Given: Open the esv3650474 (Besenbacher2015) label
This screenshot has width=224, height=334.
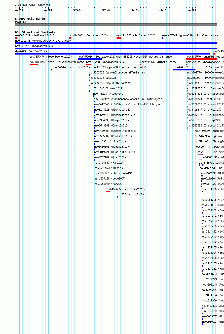Looking at the screenshot, I should pos(51,57).
